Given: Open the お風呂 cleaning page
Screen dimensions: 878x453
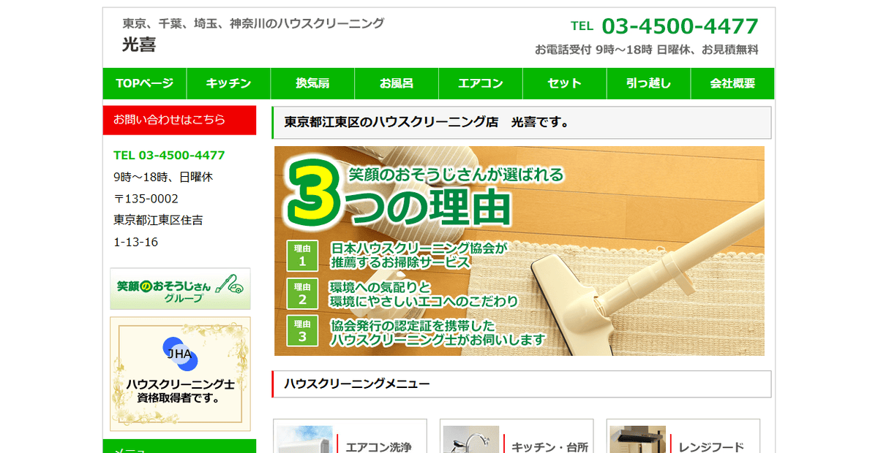Looking at the screenshot, I should click(397, 83).
